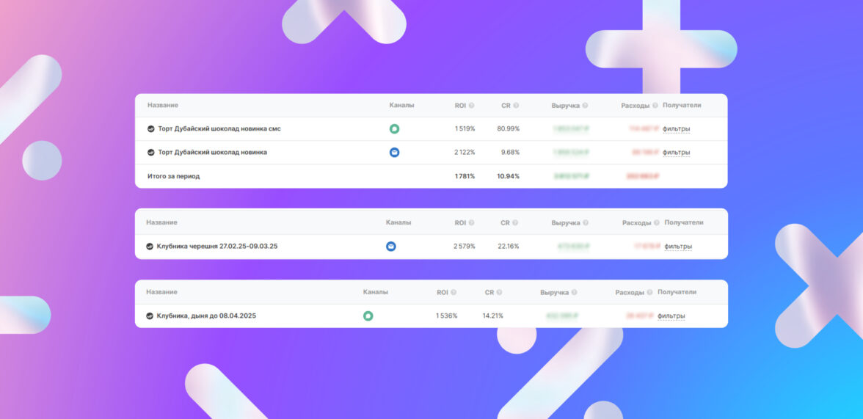Viewport: 863px width, 419px height.
Task: Click messenger channel icon for Клубника, дыня campaign
Action: coord(368,316)
